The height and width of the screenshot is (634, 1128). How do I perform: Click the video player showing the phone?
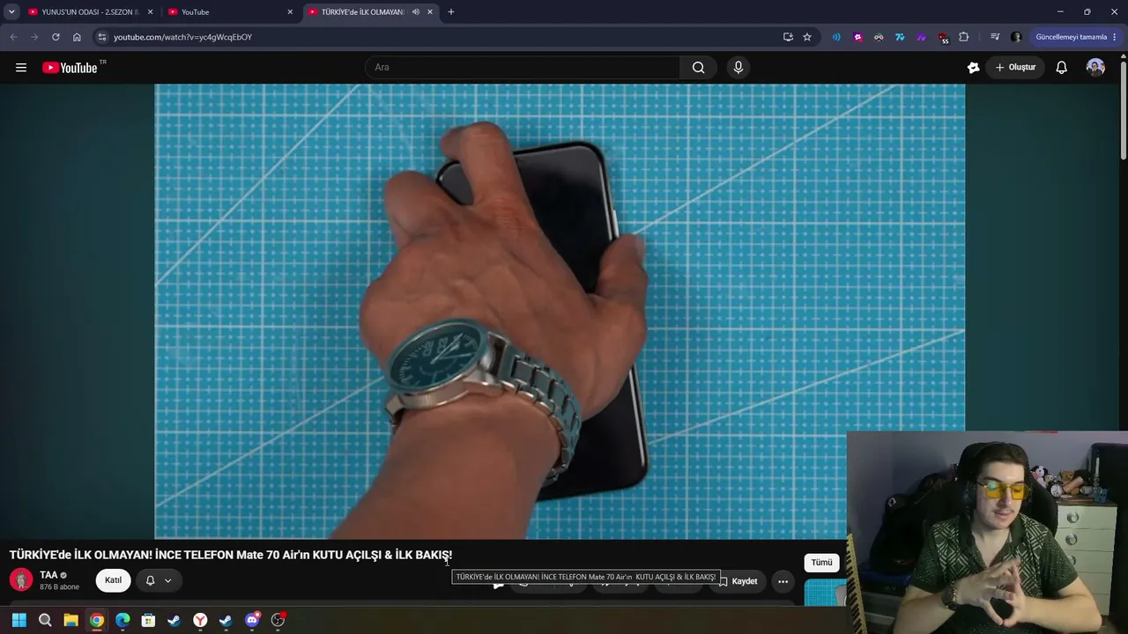tap(560, 311)
